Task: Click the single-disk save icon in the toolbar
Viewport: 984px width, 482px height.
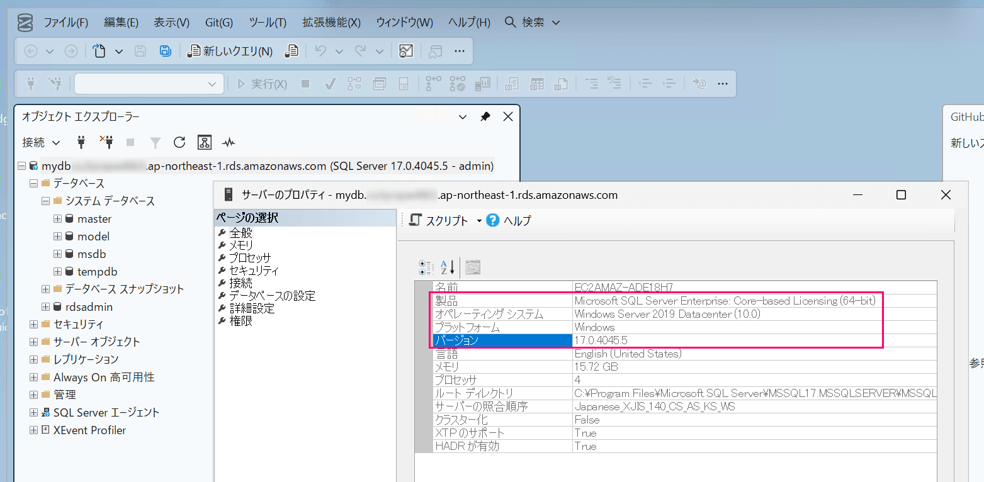Action: pyautogui.click(x=141, y=52)
